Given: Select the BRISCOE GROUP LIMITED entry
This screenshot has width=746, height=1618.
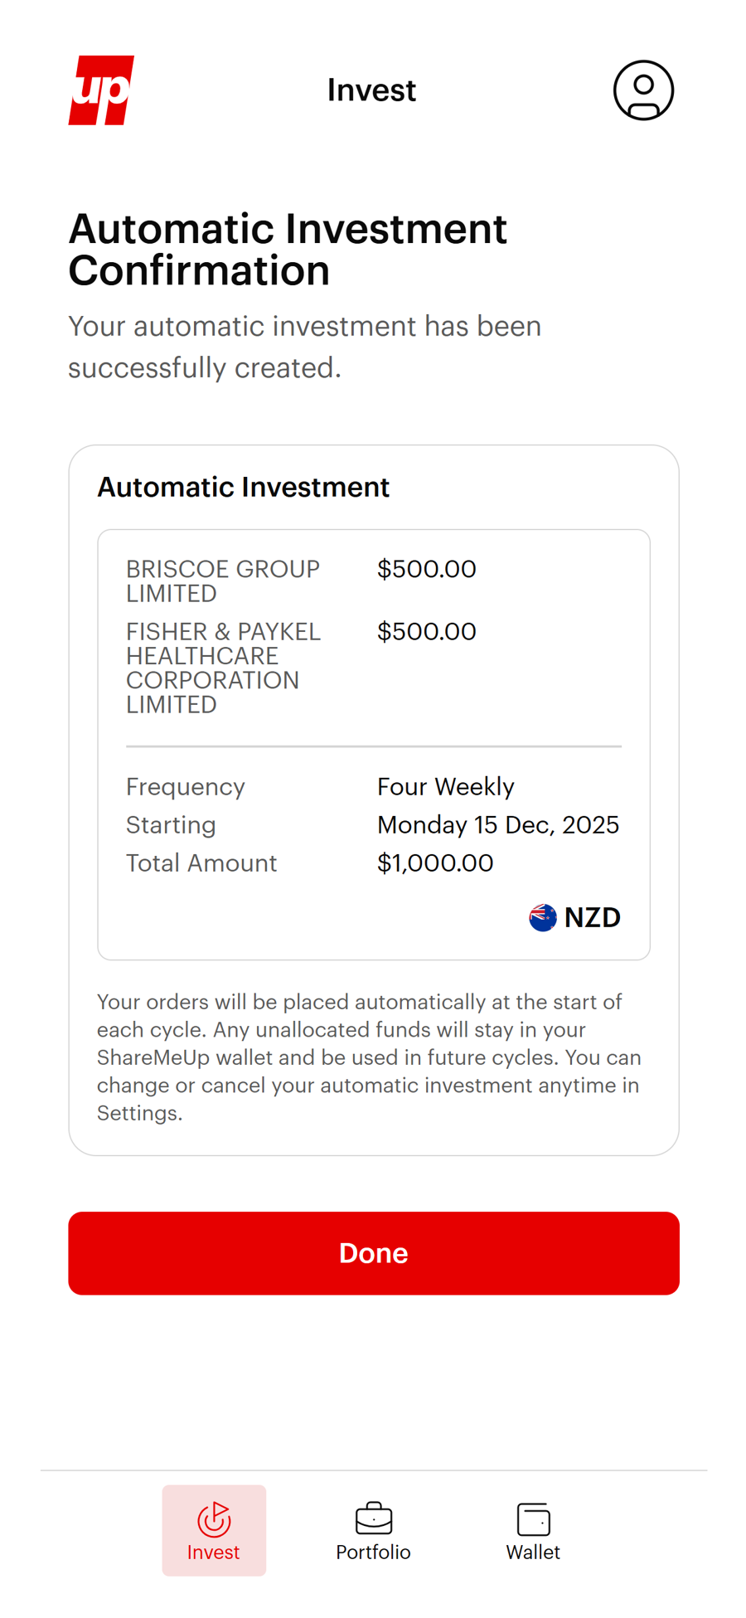Looking at the screenshot, I should 222,581.
